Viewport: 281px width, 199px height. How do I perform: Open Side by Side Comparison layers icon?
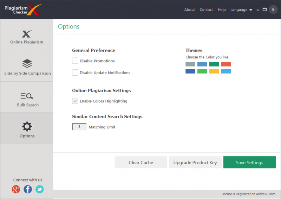[27, 63]
